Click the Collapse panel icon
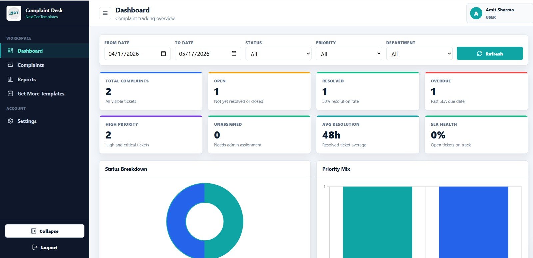 pos(33,231)
